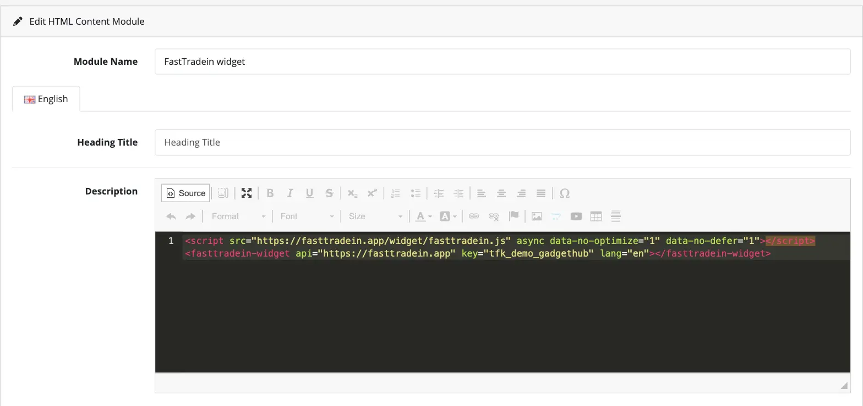Focus the Heading Title field
This screenshot has height=406, width=863.
502,142
